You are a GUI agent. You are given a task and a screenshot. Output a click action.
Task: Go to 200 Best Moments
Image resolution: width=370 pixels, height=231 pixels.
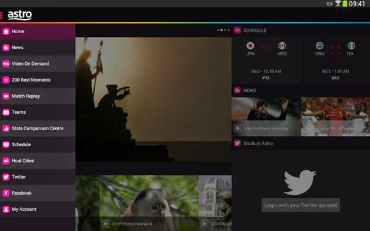pos(37,80)
